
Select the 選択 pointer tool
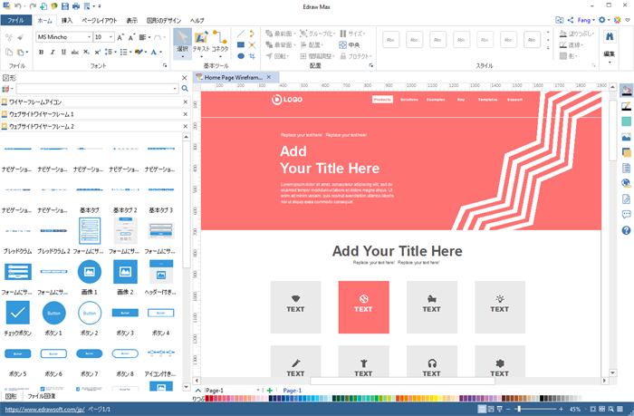coord(184,44)
